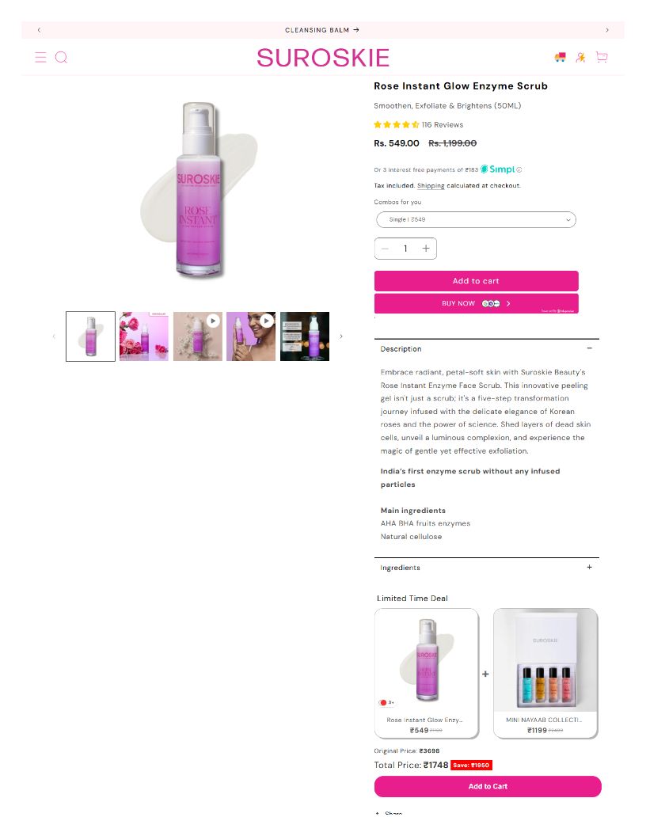The image size is (646, 836).
Task: Open the delivery truck tracking icon
Action: point(560,57)
